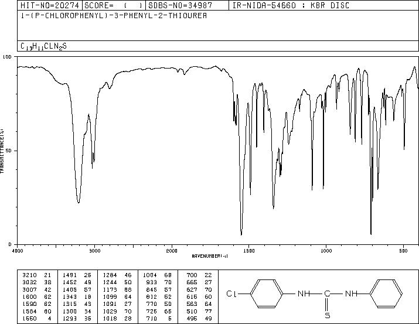Select peak table value 1590
419x324 pixels.
(x=29, y=304)
